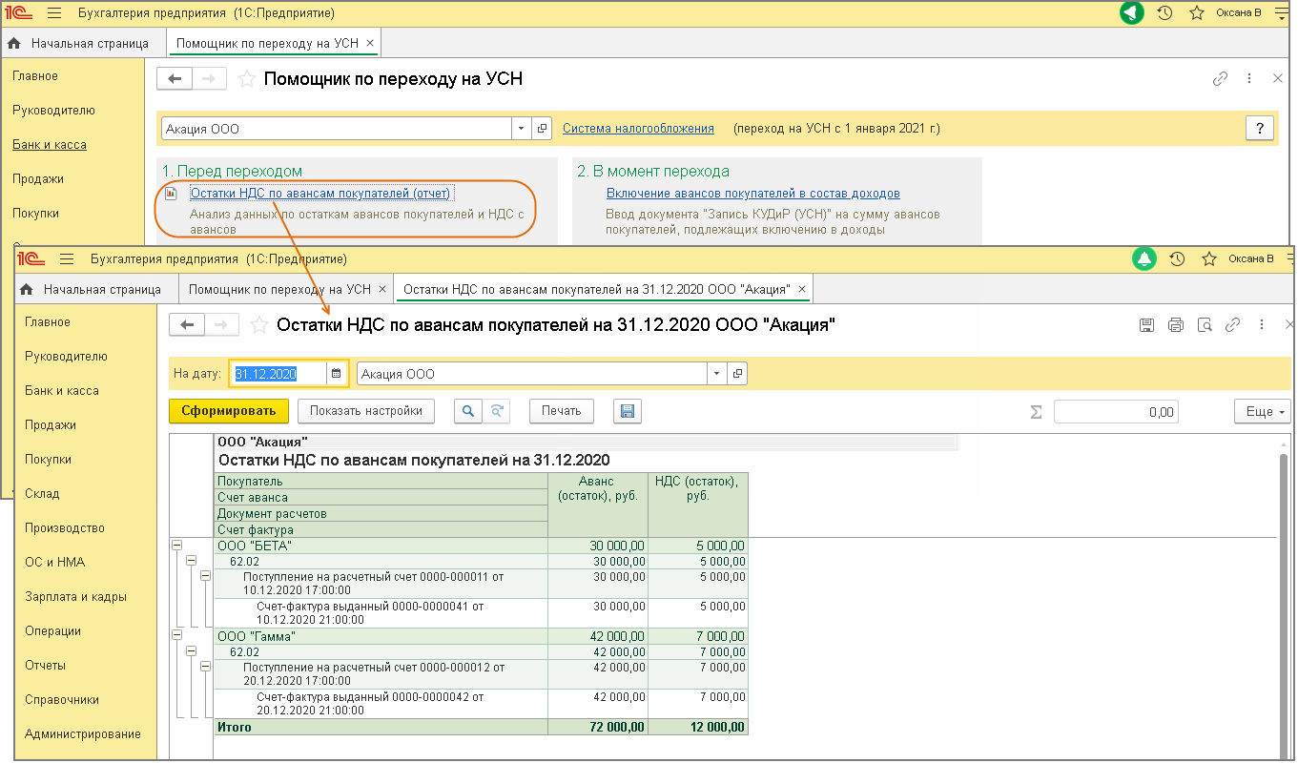Screen dimensions: 1298x763
Task: Open Банк и касса in front window sidebar
Action: [62, 391]
